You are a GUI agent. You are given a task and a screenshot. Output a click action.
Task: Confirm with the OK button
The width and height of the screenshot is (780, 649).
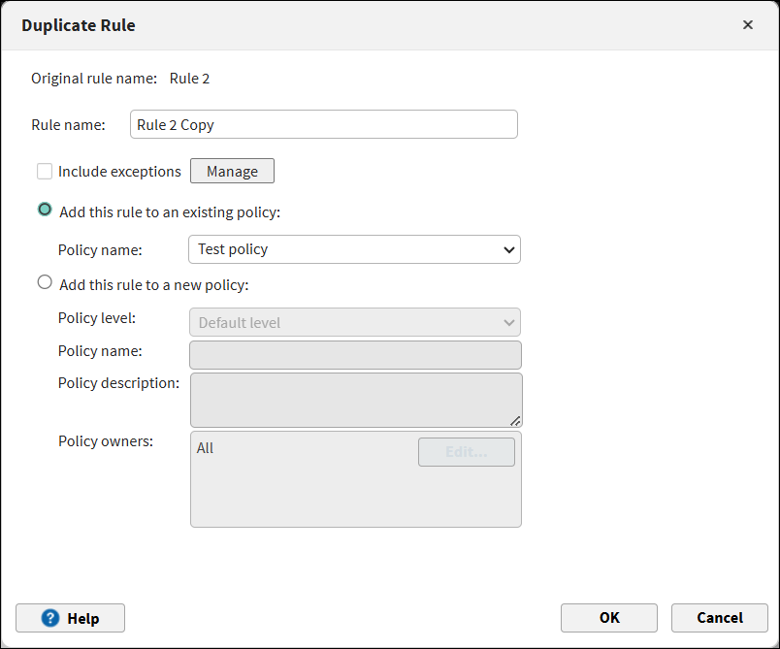click(608, 618)
